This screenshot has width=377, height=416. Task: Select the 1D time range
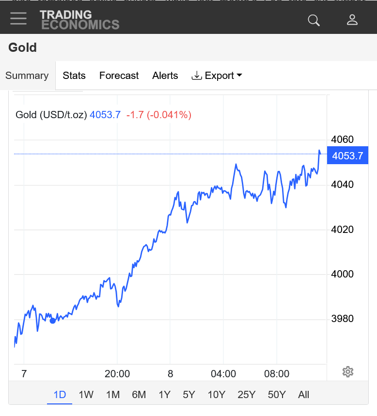(60, 395)
